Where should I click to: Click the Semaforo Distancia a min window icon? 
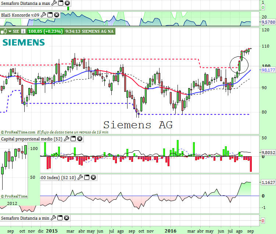pyautogui.click(x=60, y=218)
